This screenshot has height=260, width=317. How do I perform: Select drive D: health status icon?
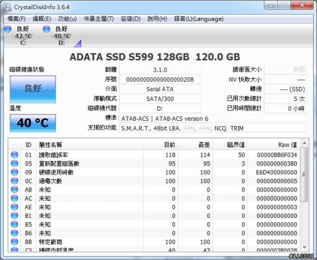[x=46, y=29]
